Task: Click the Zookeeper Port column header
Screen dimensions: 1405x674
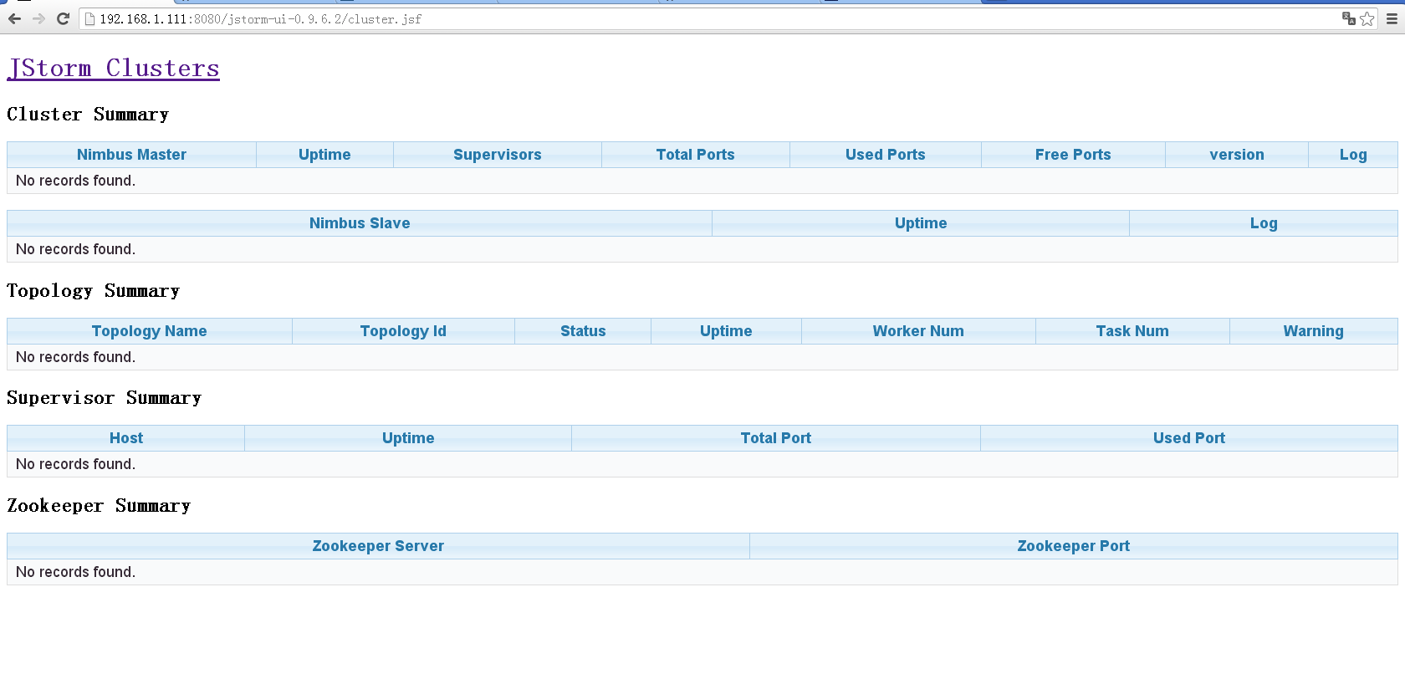Action: [x=1074, y=546]
